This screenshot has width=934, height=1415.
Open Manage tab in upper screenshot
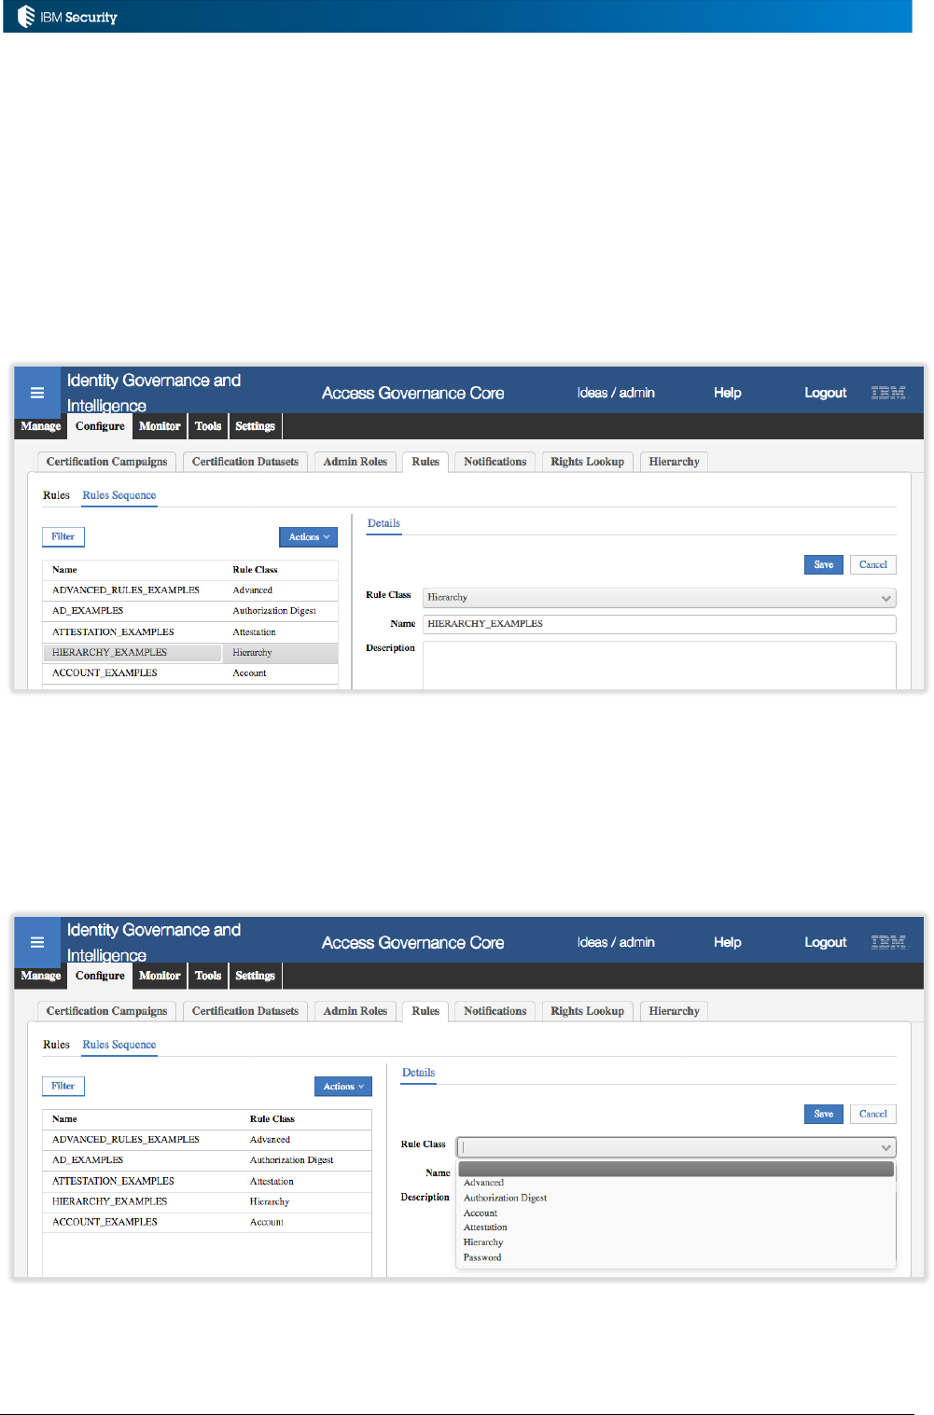[41, 426]
